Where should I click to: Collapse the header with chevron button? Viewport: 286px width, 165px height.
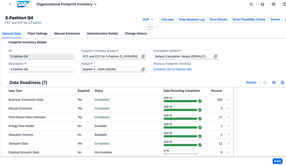(150, 27)
